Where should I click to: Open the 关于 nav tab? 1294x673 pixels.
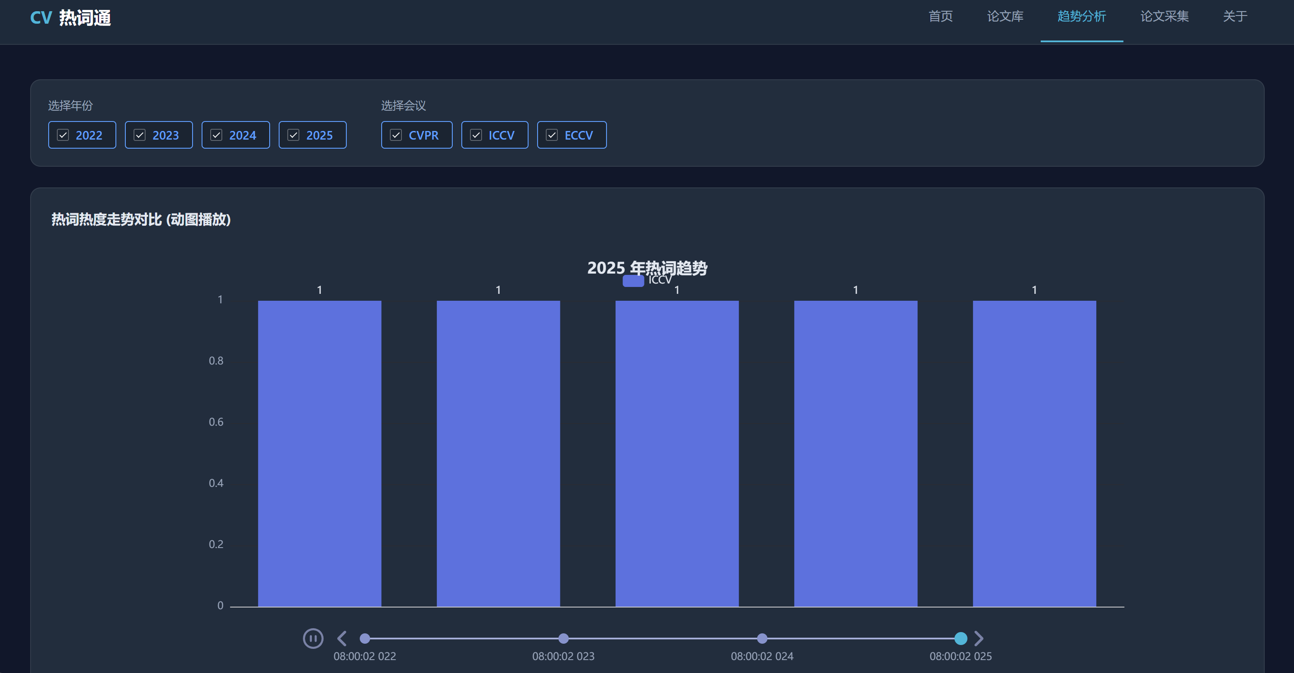(1235, 16)
